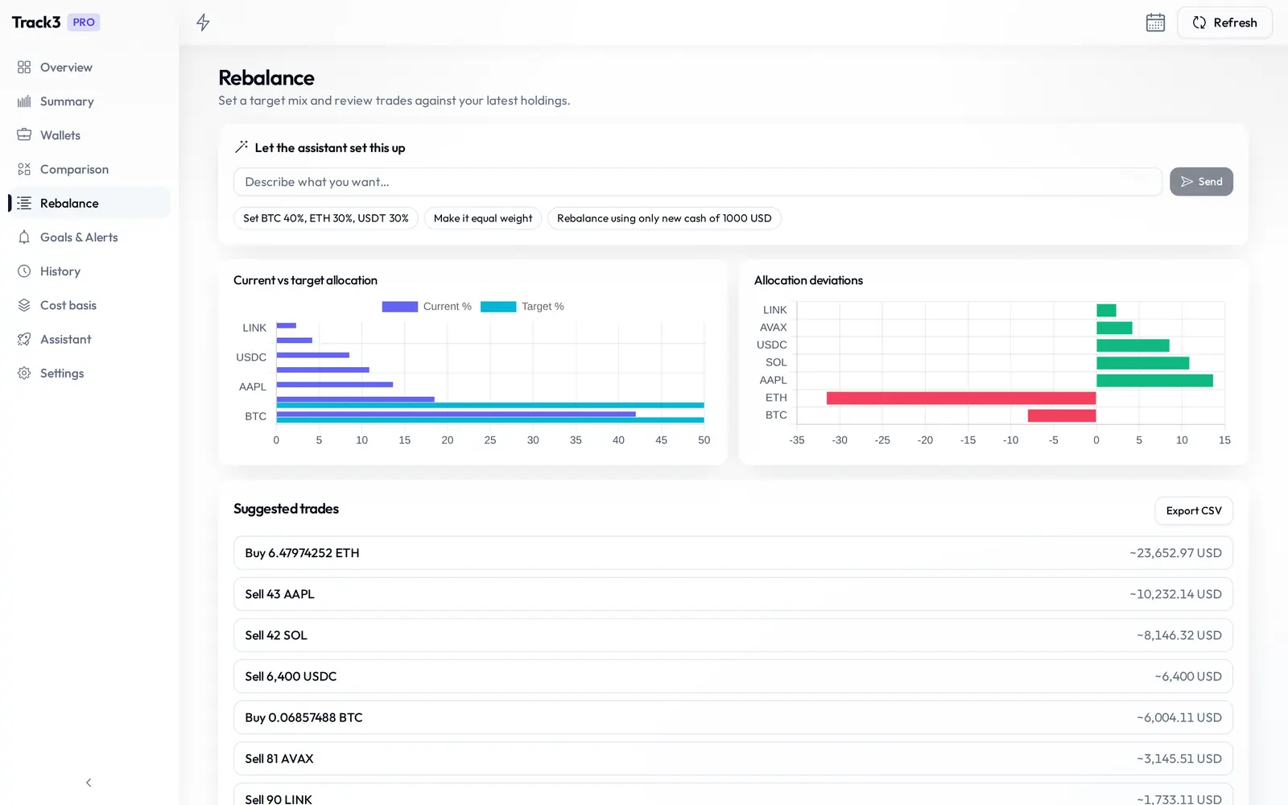Select the 'Buy 0.06857488 BTC' trade row
The width and height of the screenshot is (1288, 805).
point(733,717)
